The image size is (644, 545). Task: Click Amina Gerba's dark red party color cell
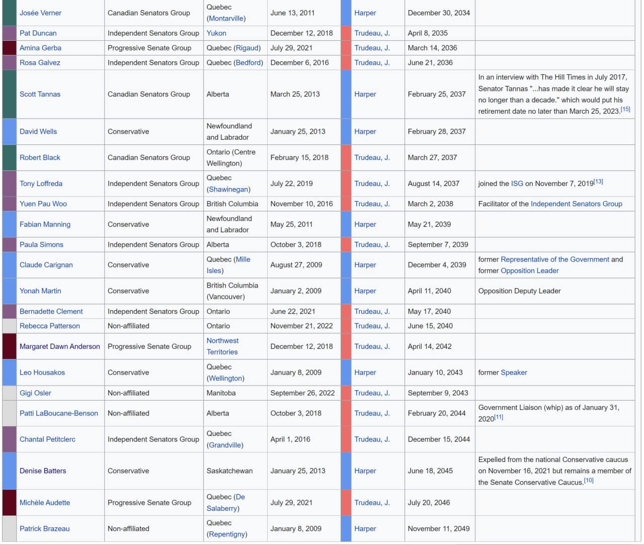pyautogui.click(x=10, y=48)
